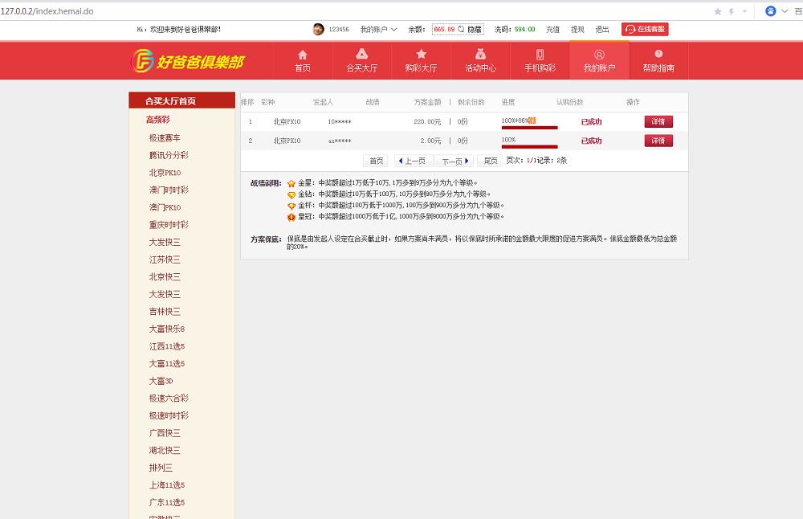
Task: Open 帮助指南 question mark icon
Action: point(658,55)
